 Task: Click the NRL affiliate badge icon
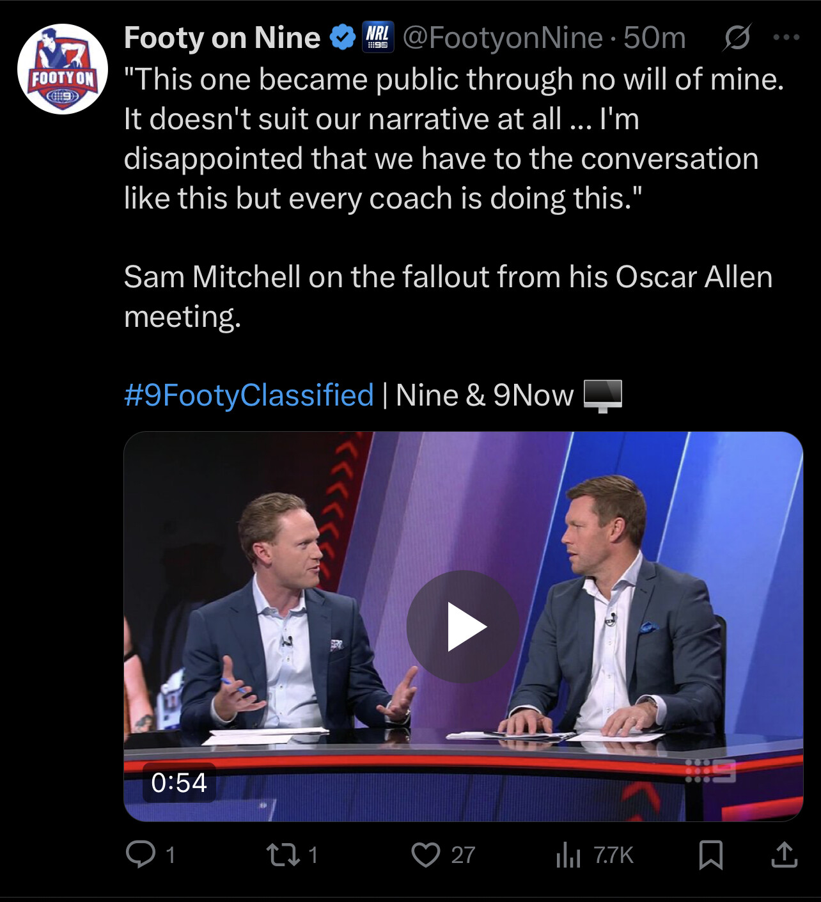coord(378,37)
